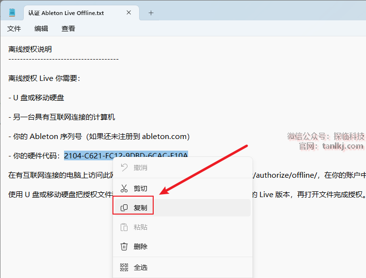Image resolution: width=366 pixels, height=278 pixels.
Task: Add a new tab with plus button
Action: (151, 13)
